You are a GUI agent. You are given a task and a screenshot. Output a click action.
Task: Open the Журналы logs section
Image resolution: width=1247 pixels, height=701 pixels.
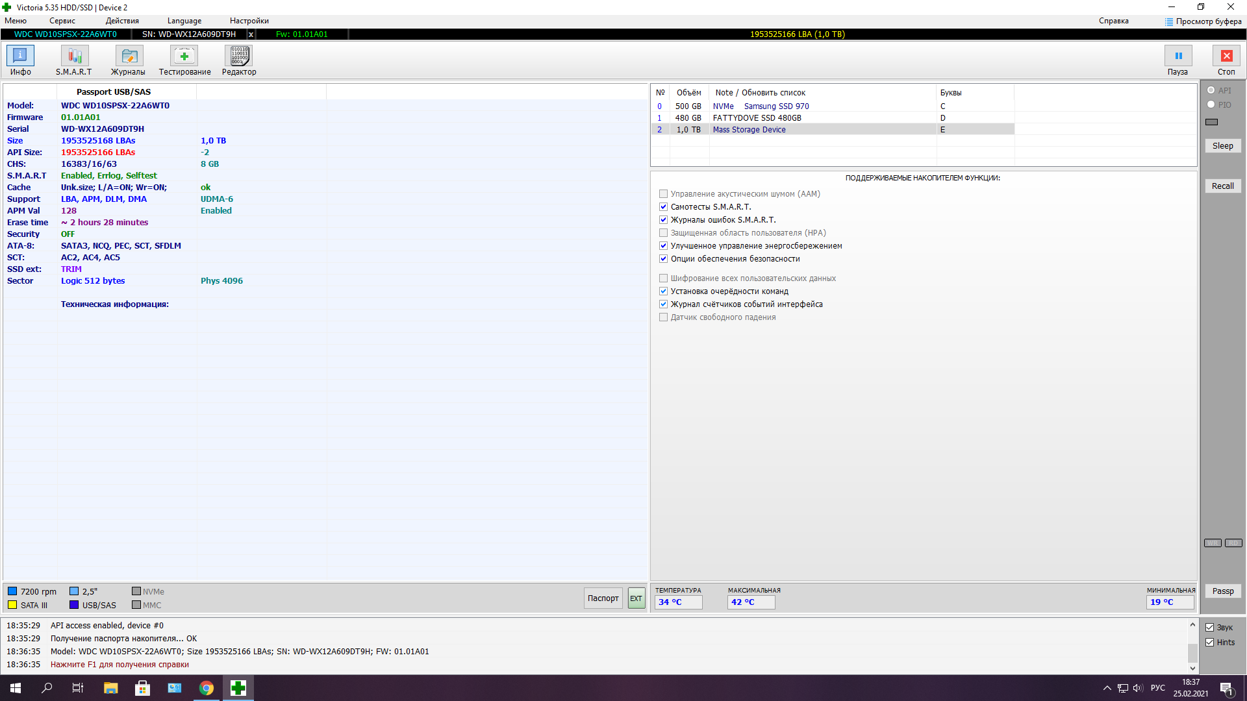pos(128,60)
